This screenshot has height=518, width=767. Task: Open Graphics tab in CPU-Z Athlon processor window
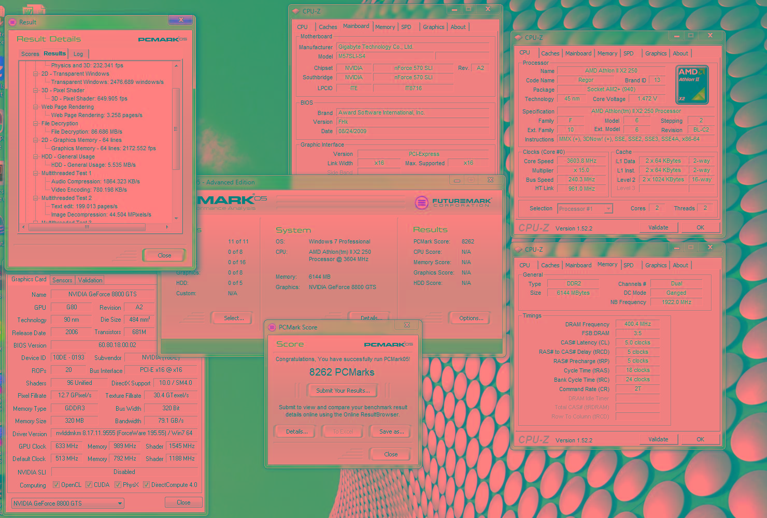[x=656, y=53]
